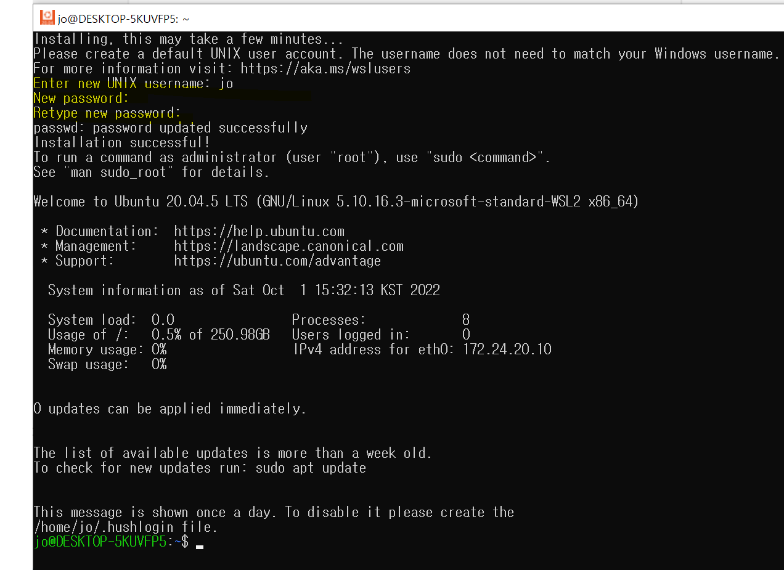
Task: Click the https://help.ubuntu.com documentation URL
Action: 259,232
